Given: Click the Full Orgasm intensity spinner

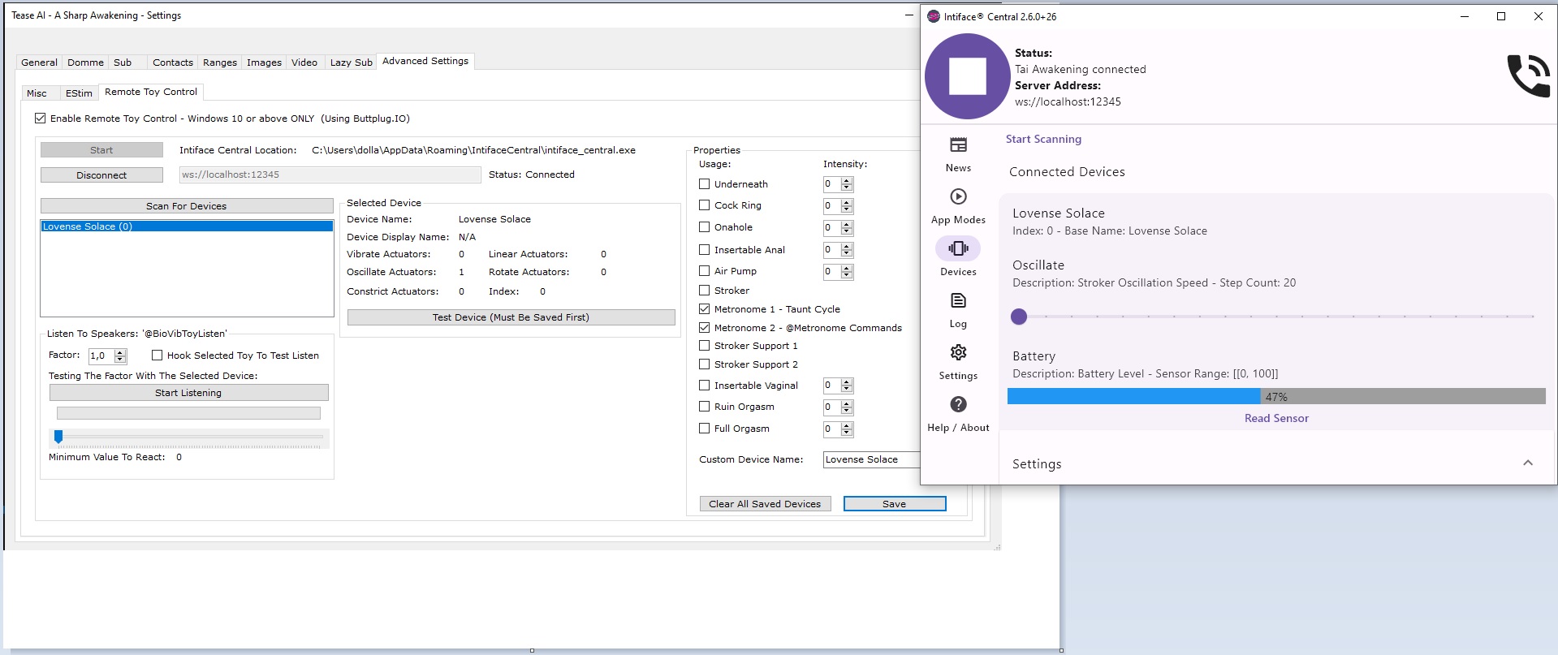Looking at the screenshot, I should point(838,429).
